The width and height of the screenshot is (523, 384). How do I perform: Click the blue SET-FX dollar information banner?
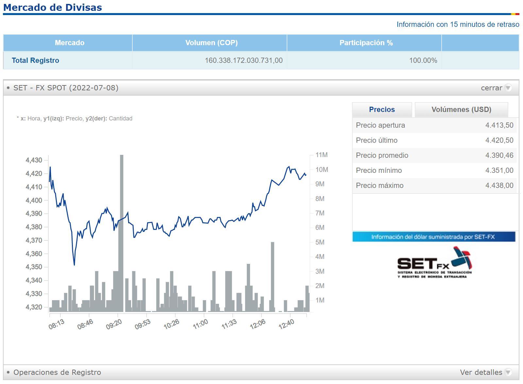coord(433,237)
